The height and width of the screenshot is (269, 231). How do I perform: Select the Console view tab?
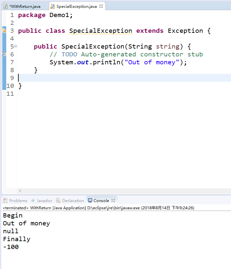tap(101, 200)
